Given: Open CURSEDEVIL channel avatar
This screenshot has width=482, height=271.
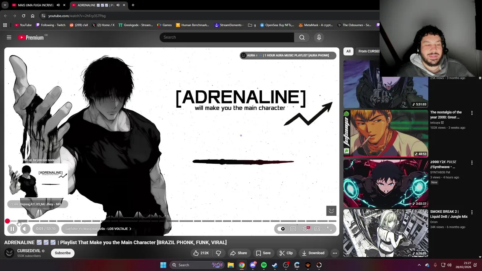Looking at the screenshot, I should click(9, 253).
